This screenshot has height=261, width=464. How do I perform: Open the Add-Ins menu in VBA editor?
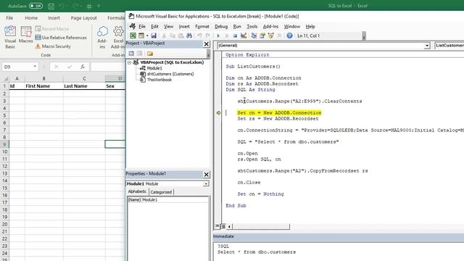tap(270, 26)
